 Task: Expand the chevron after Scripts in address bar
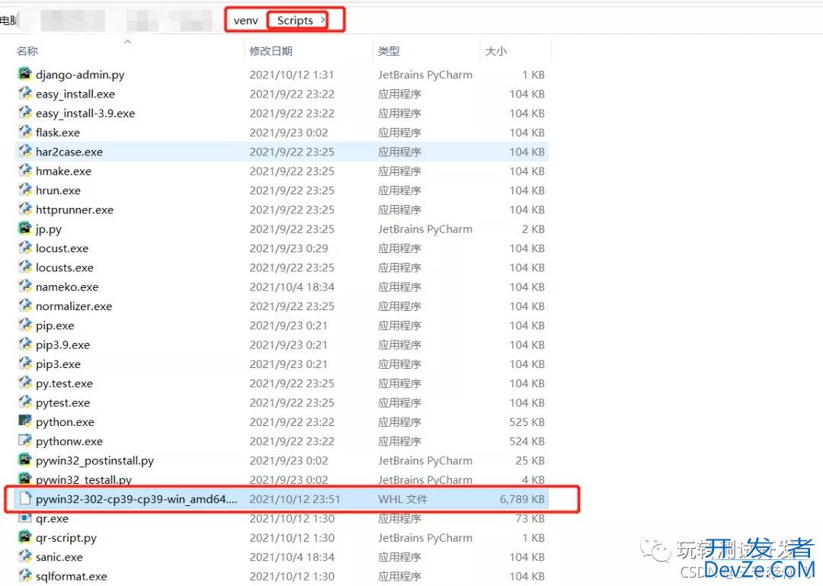point(323,20)
